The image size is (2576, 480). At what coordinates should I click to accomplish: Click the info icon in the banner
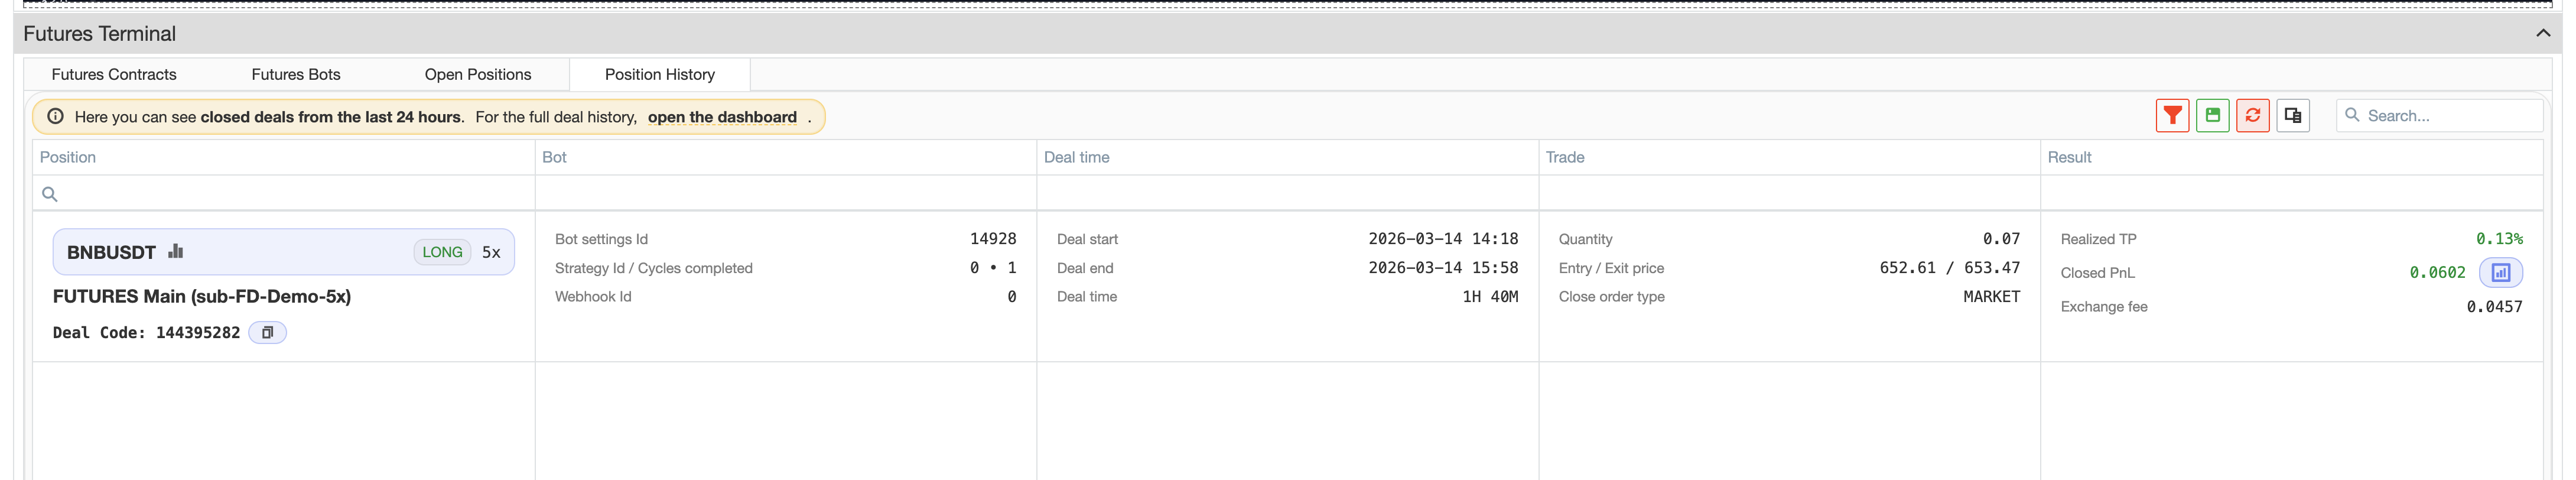coord(56,117)
